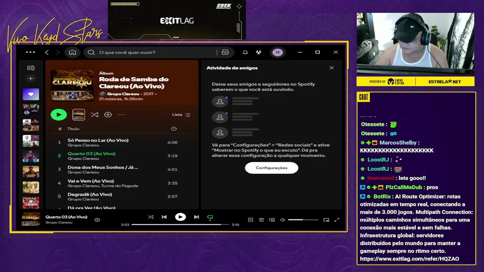Toggle shuffle in the player bar
This screenshot has width=484, height=272.
click(150, 217)
